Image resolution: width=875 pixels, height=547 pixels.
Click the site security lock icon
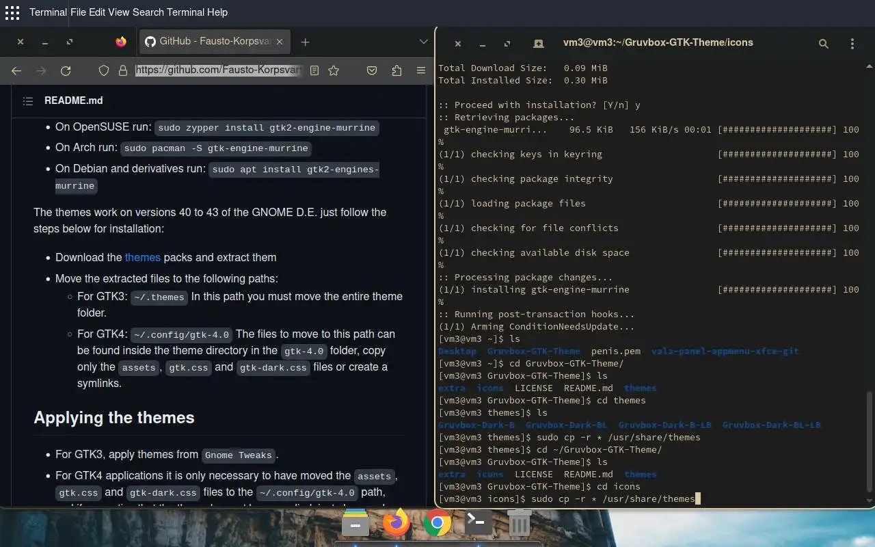(123, 70)
